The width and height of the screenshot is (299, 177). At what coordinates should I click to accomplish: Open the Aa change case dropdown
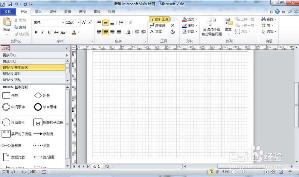pyautogui.click(x=64, y=32)
